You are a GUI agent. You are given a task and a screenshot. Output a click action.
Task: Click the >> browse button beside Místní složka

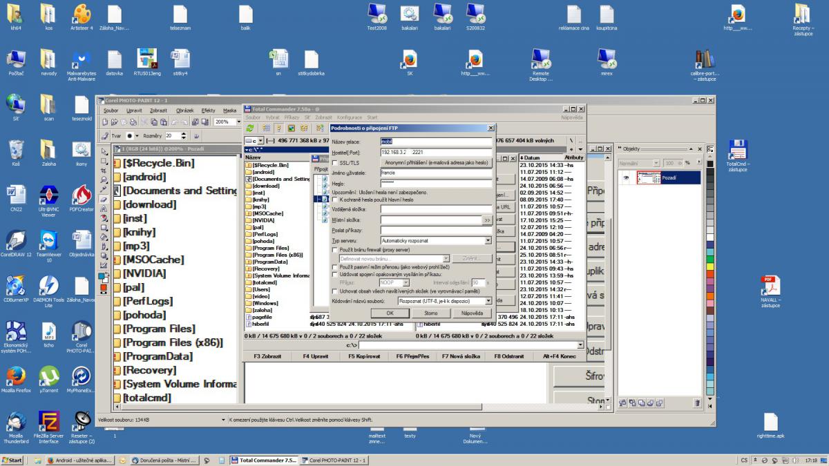click(487, 220)
